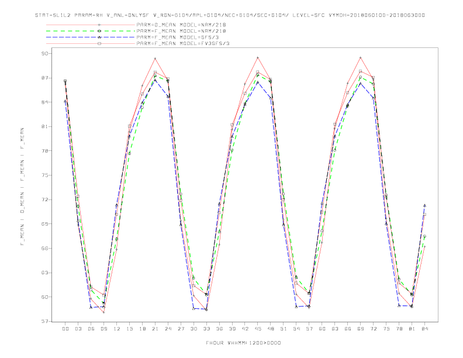The image size is (463, 358).
Task: Click x-axis tick label 00
Action: (x=65, y=329)
